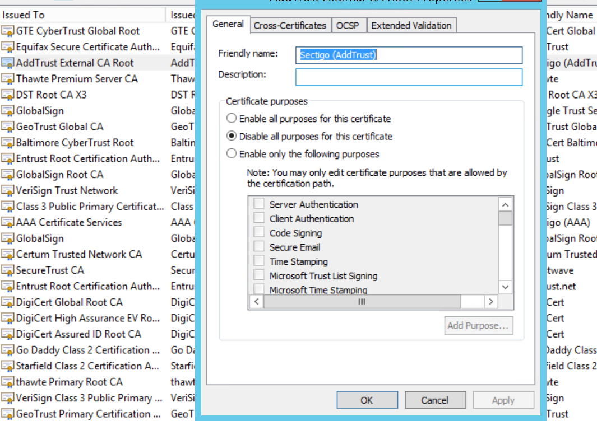Viewport: 597px width, 421px height.
Task: Toggle the Code Signing checkbox
Action: pos(259,232)
